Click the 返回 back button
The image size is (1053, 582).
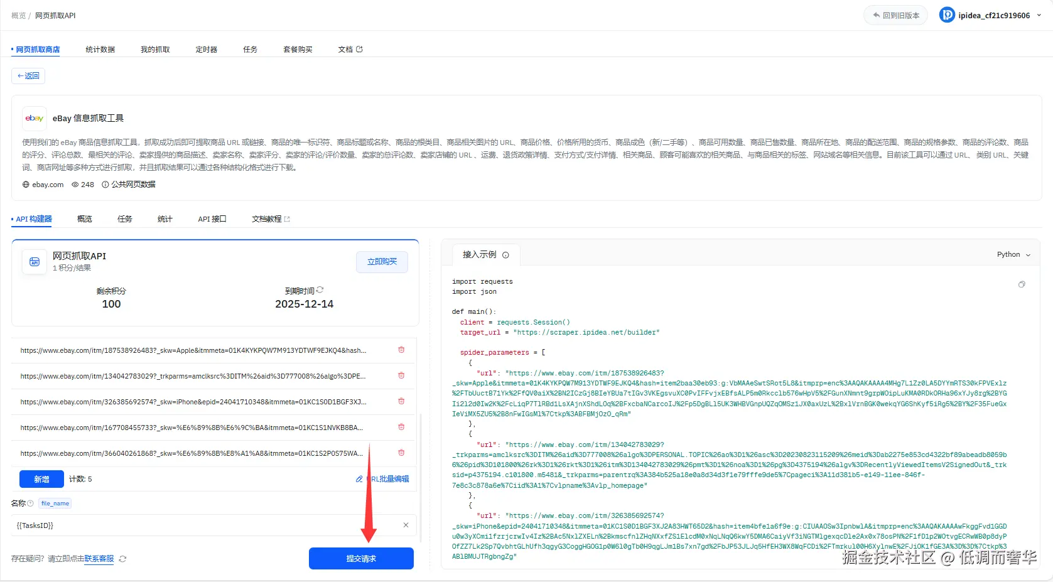(x=28, y=76)
